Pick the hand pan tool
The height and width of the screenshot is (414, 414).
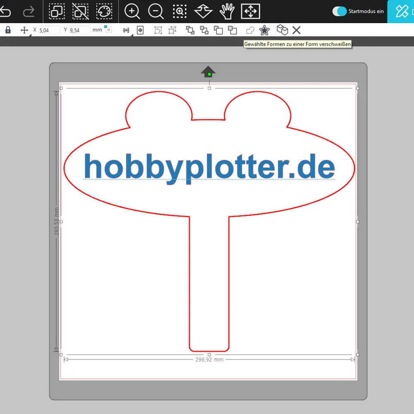[x=227, y=11]
